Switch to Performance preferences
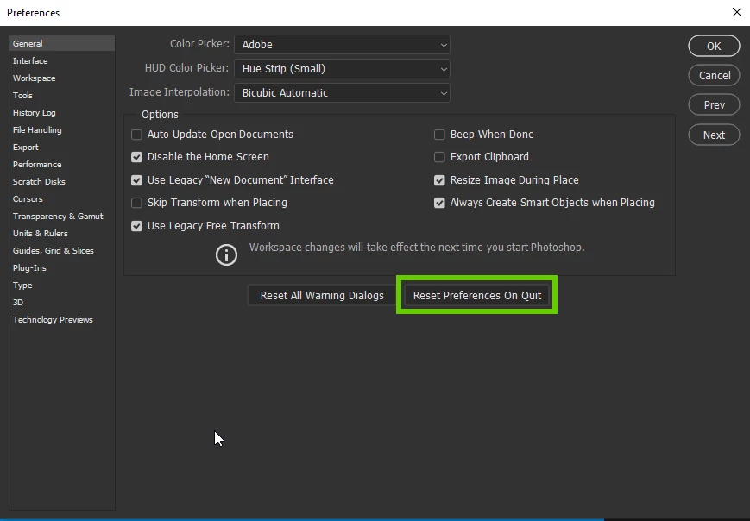The width and height of the screenshot is (750, 521). pos(61,165)
